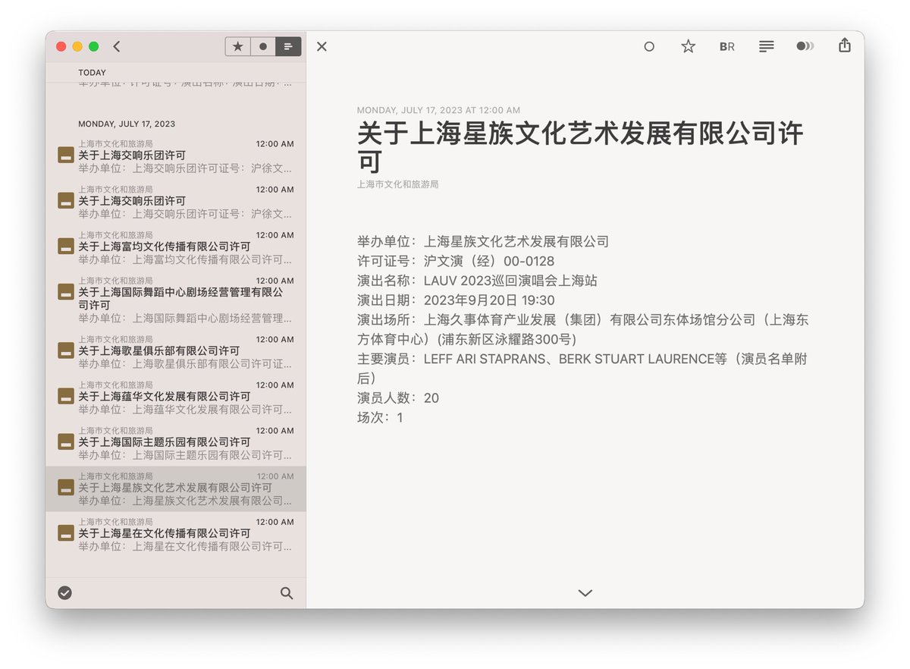Click line 场次：1

point(380,418)
